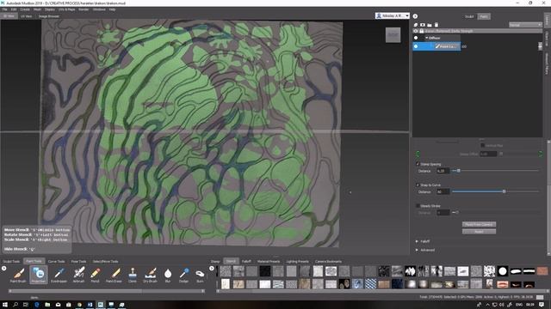Open the Select/Move Tools tab
This screenshot has width=551, height=309.
coord(105,261)
